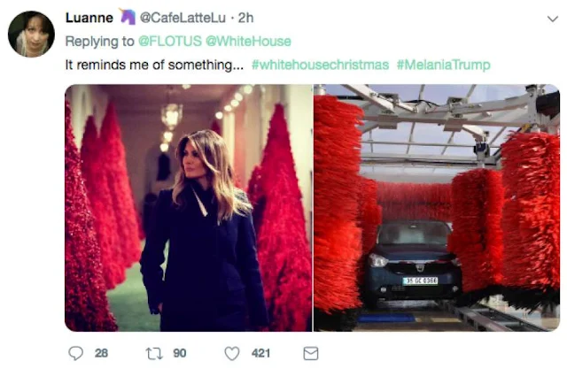
Task: Open the @WhiteHouse mention link
Action: [248, 42]
